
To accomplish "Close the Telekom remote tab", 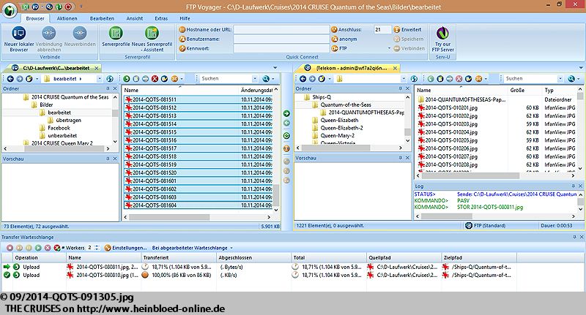I will click(x=395, y=68).
